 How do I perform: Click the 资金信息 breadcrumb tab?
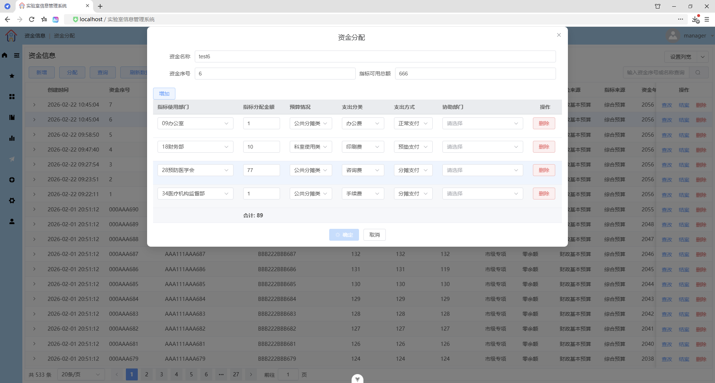[x=35, y=36]
